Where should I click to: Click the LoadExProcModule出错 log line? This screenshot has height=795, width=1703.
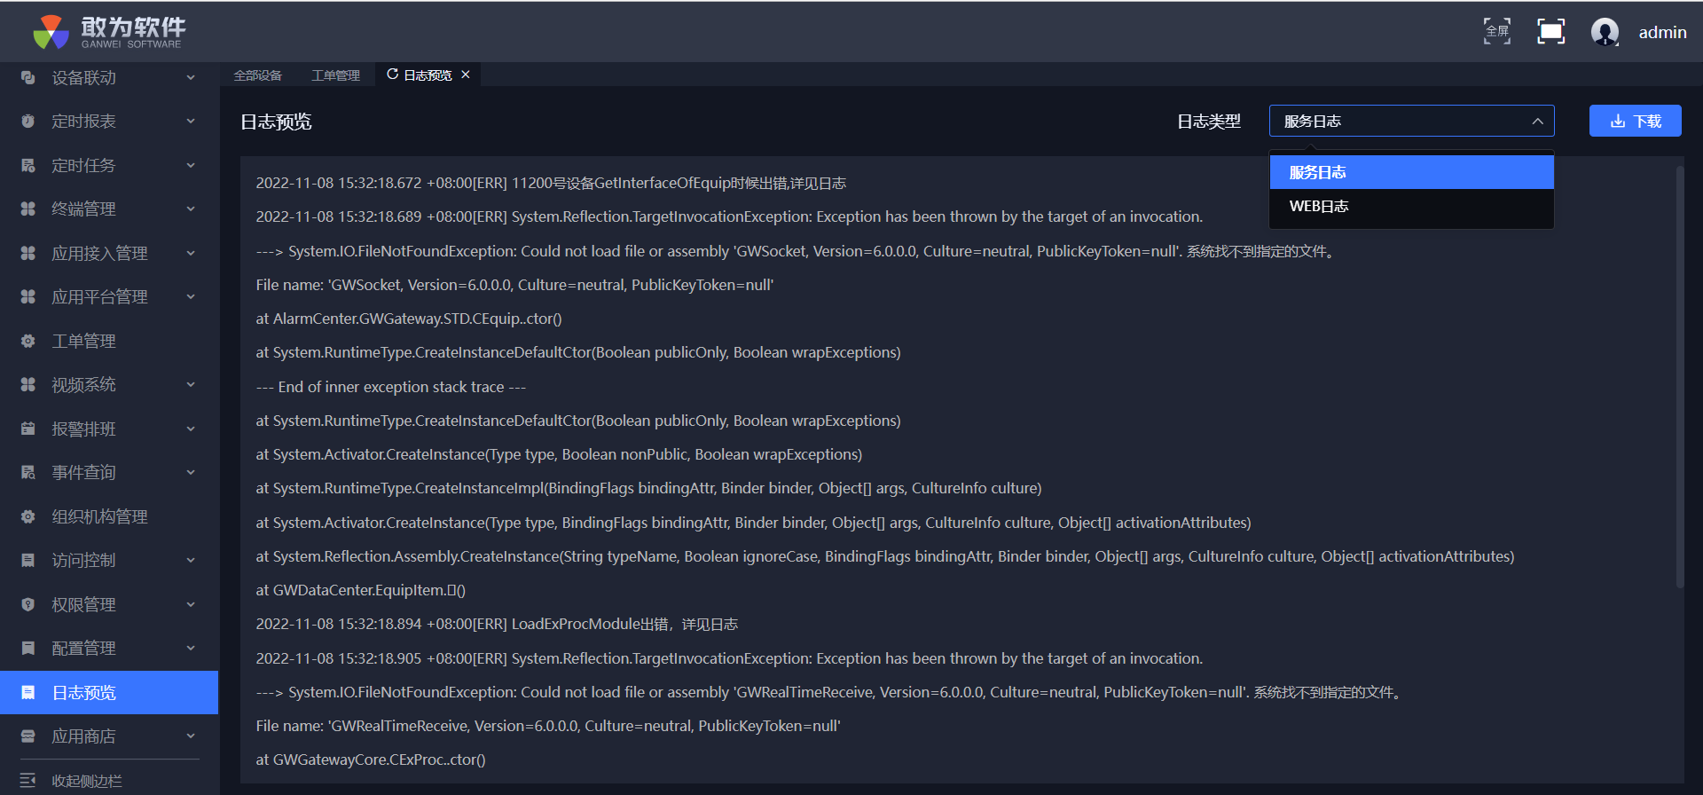(x=497, y=624)
